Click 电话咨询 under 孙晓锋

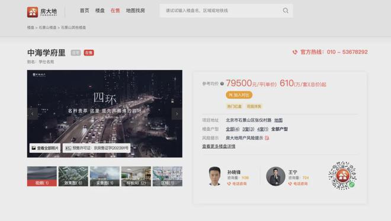pyautogui.click(x=237, y=184)
